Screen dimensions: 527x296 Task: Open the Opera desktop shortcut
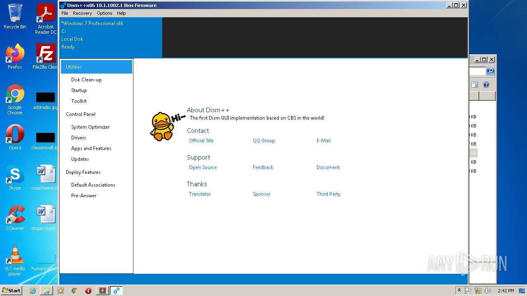pos(15,137)
